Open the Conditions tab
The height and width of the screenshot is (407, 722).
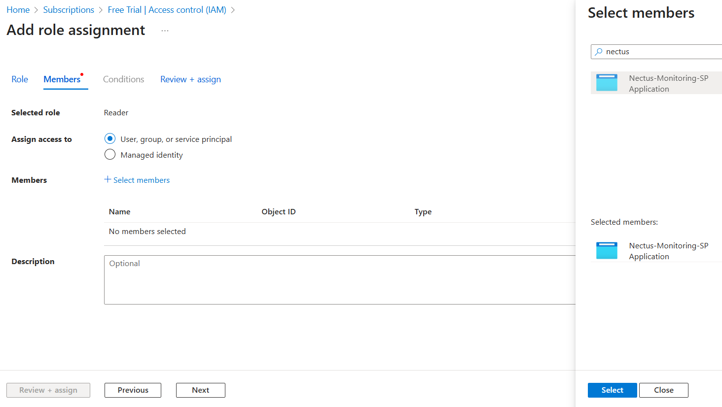123,79
